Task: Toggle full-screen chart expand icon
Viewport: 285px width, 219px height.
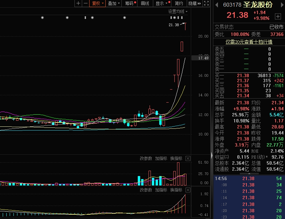Action: [x=207, y=3]
